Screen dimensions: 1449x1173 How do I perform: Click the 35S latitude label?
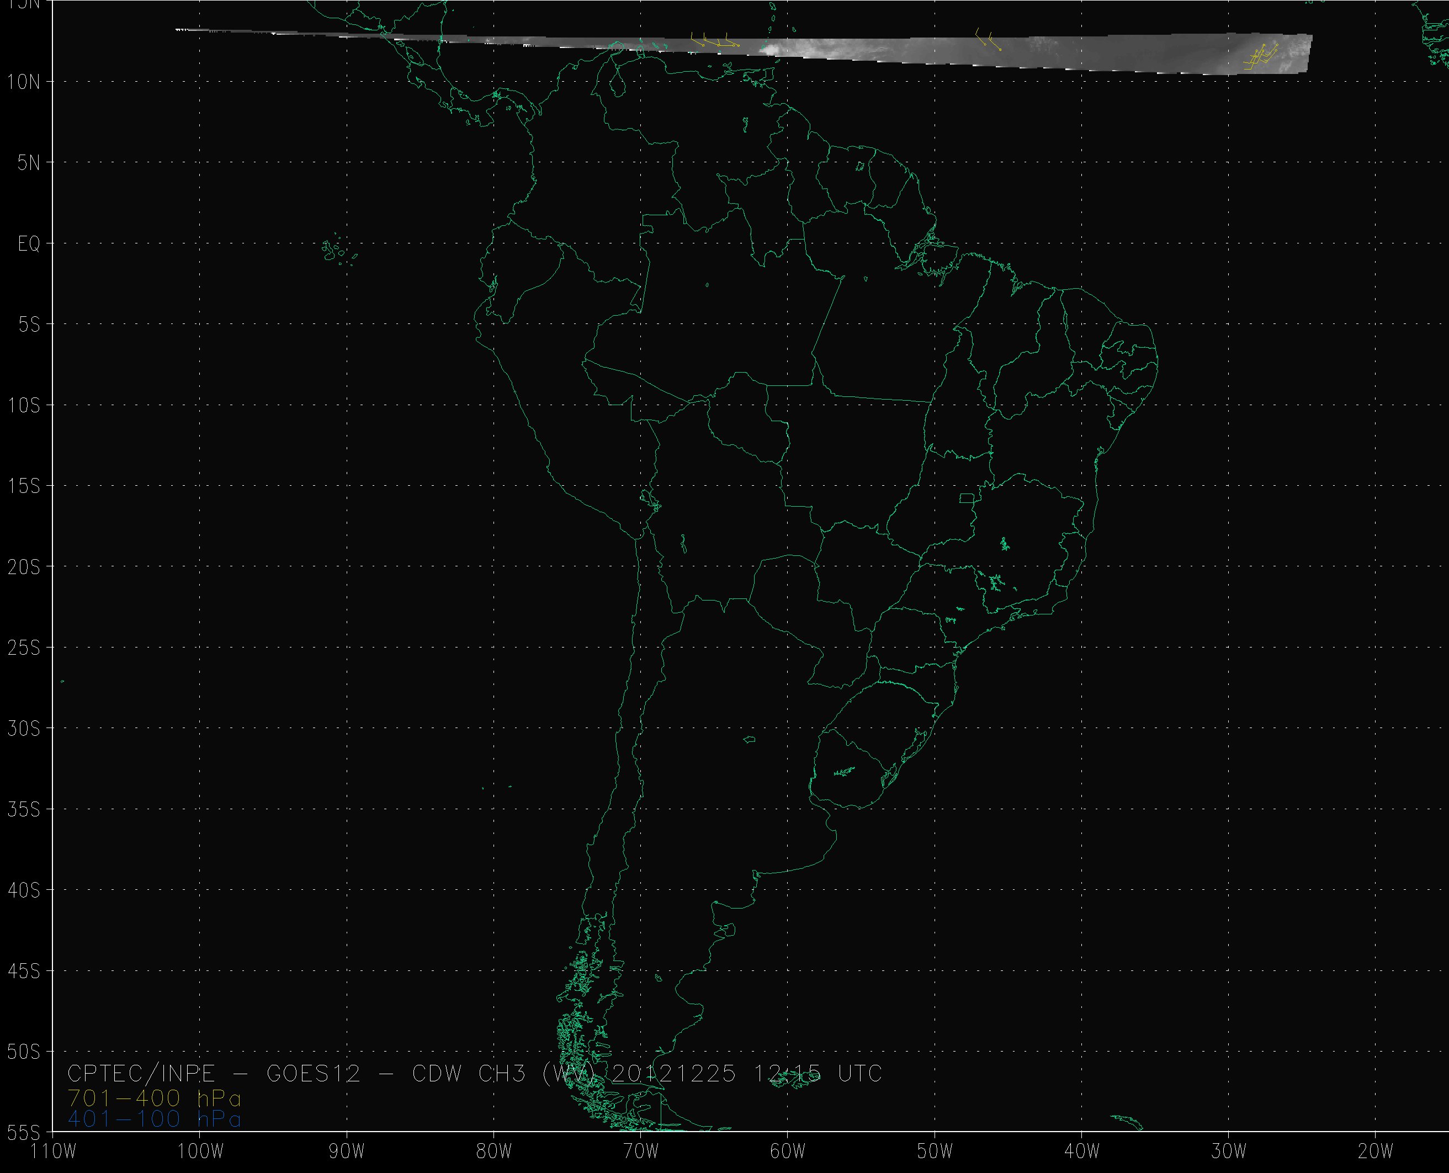coord(24,809)
